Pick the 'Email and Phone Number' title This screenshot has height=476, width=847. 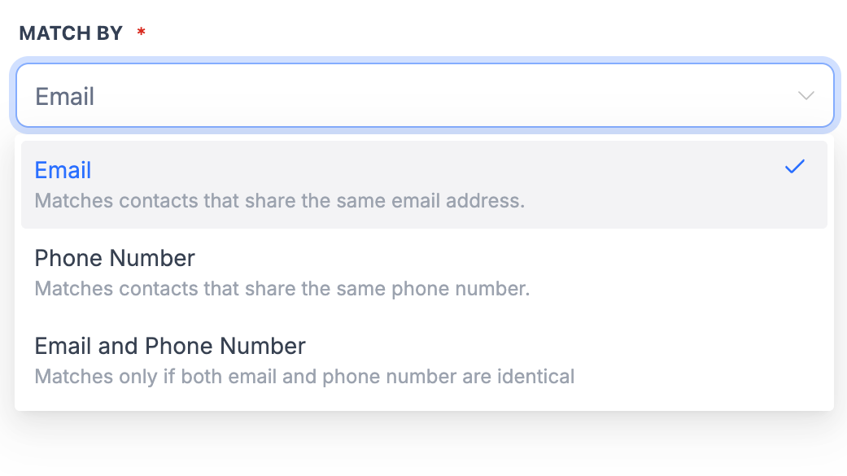(x=170, y=346)
